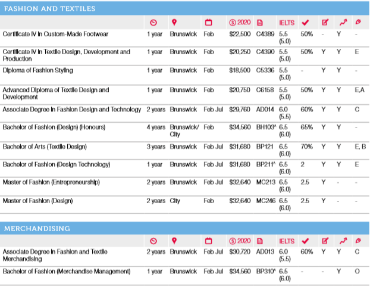Screen dimensions: 370x286
Task: Click the document code icon in Fashion header
Action: point(259,23)
